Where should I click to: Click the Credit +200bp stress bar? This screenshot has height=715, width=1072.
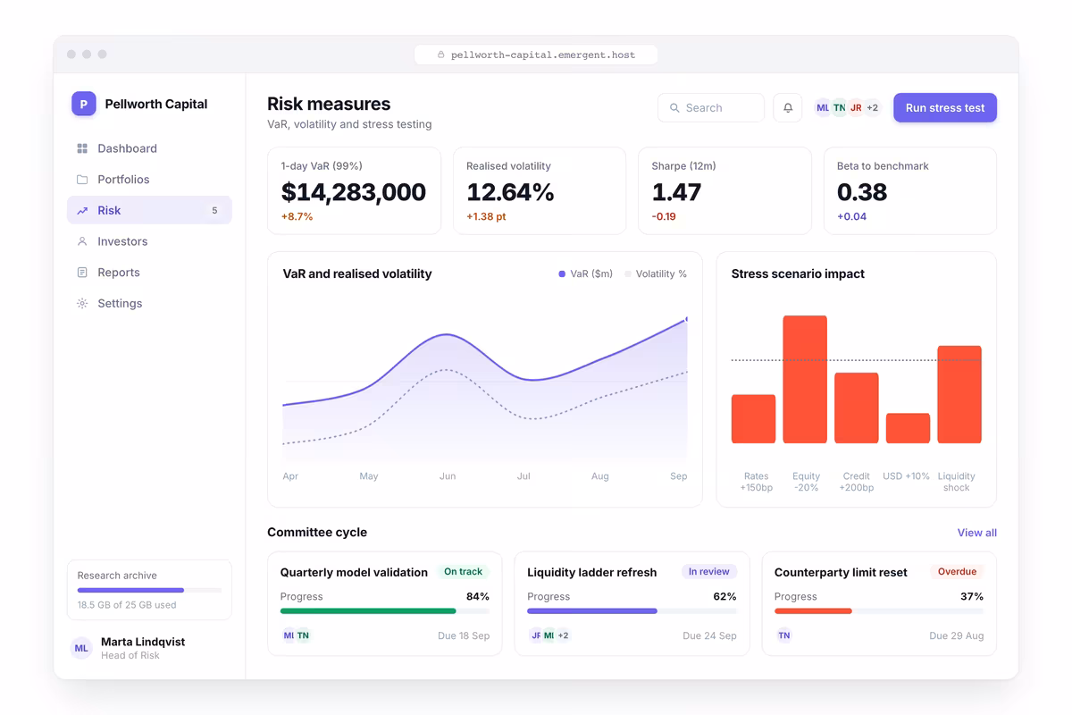coord(857,408)
